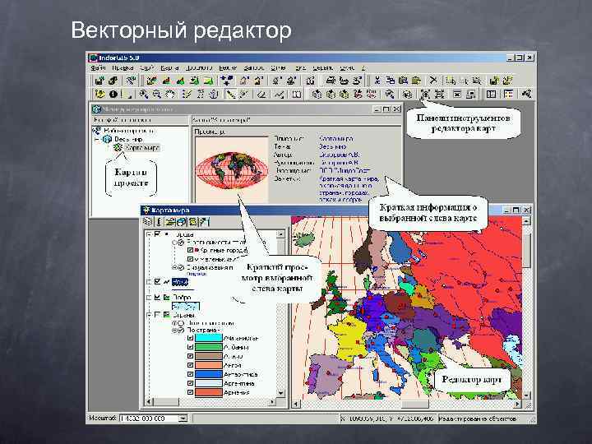Click the globe icon in Карта мира legend toolbar

tap(181, 222)
